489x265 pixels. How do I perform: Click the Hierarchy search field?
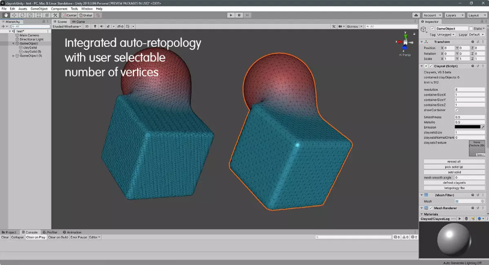pos(30,26)
